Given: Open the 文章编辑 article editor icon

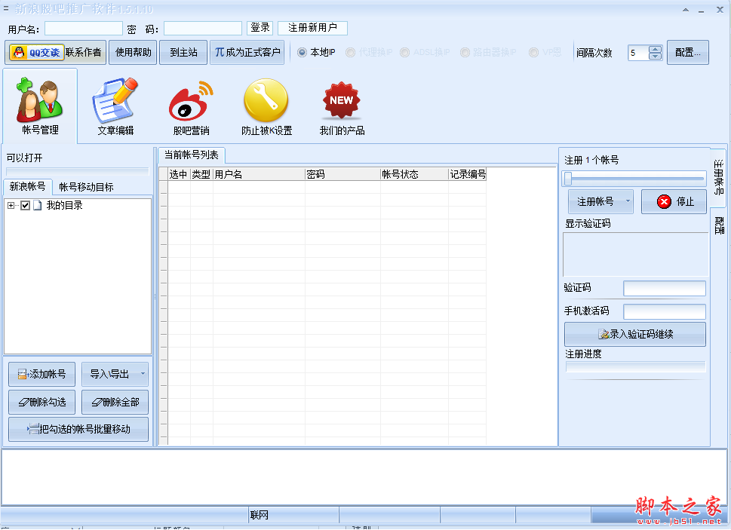Looking at the screenshot, I should click(115, 102).
